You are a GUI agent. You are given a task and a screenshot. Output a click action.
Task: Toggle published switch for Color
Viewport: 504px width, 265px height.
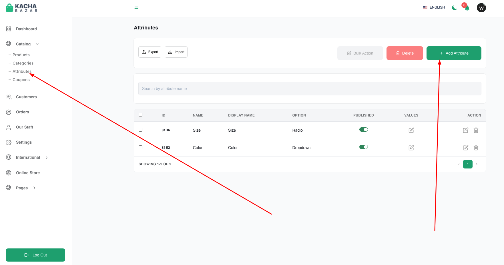point(364,147)
